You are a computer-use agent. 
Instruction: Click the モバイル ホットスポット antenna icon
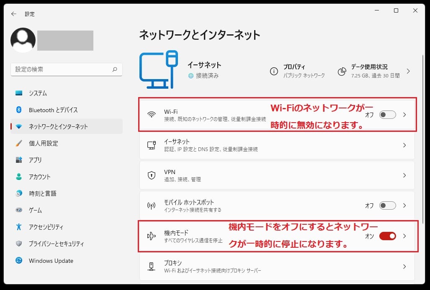coord(152,205)
